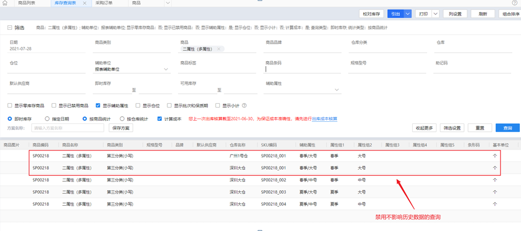Click the home icon in tab bar
The height and width of the screenshot is (231, 521).
point(5,3)
